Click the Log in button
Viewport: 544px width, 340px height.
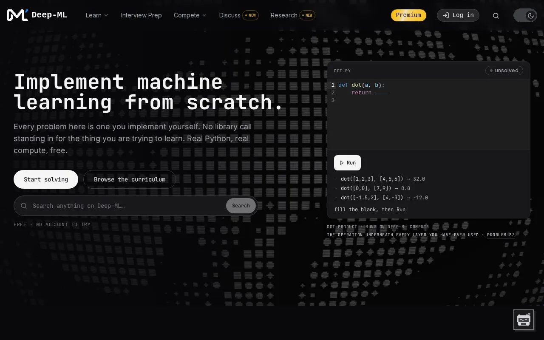click(x=458, y=15)
